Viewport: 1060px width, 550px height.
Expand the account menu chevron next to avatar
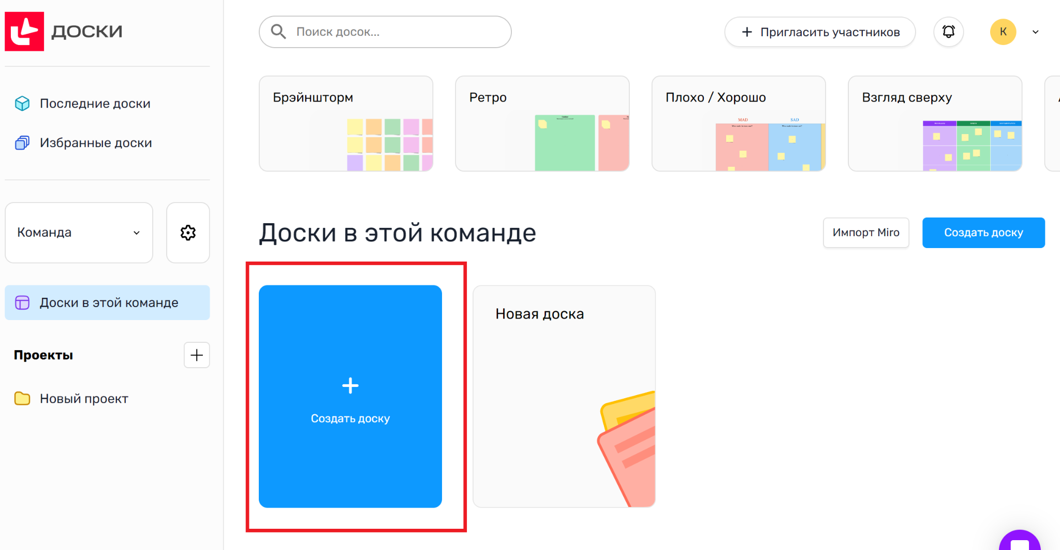tap(1036, 32)
